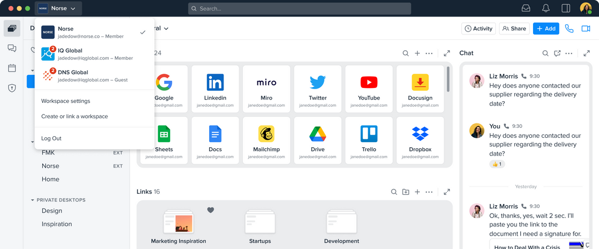Expand the Links section to fullscreen
Viewport: 599px width, 249px height.
446,192
